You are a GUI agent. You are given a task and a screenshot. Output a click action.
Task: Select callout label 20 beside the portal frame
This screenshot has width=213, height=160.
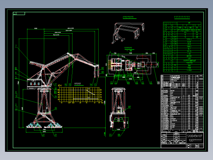(56, 108)
